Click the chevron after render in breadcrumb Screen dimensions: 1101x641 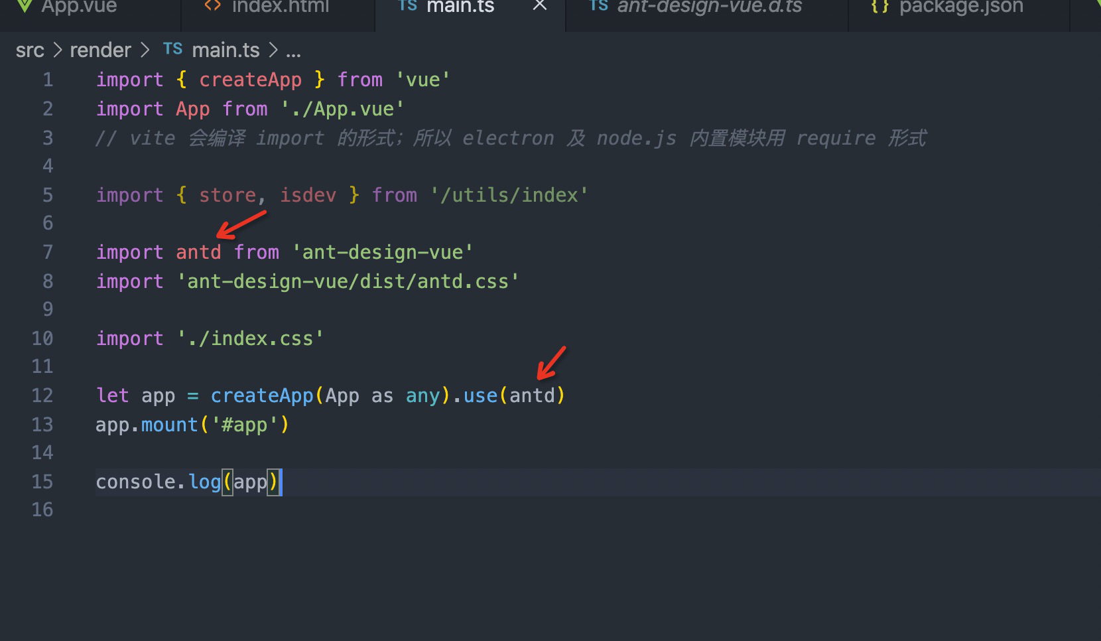pos(144,49)
